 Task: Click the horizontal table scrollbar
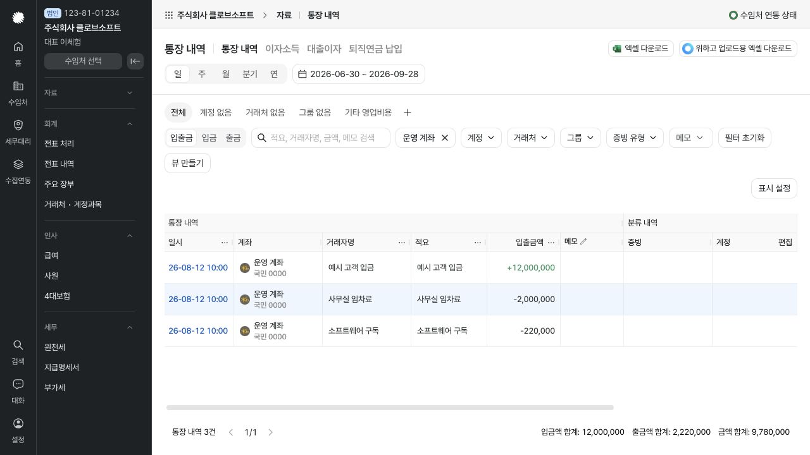point(390,408)
